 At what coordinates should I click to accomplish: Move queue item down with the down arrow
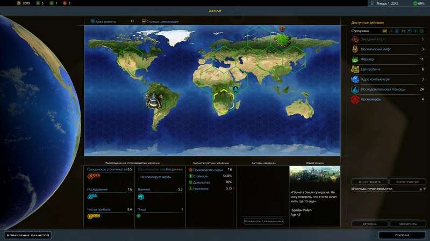425,189
